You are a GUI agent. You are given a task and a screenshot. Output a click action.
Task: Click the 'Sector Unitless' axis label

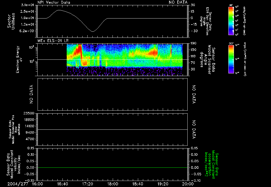[11, 21]
